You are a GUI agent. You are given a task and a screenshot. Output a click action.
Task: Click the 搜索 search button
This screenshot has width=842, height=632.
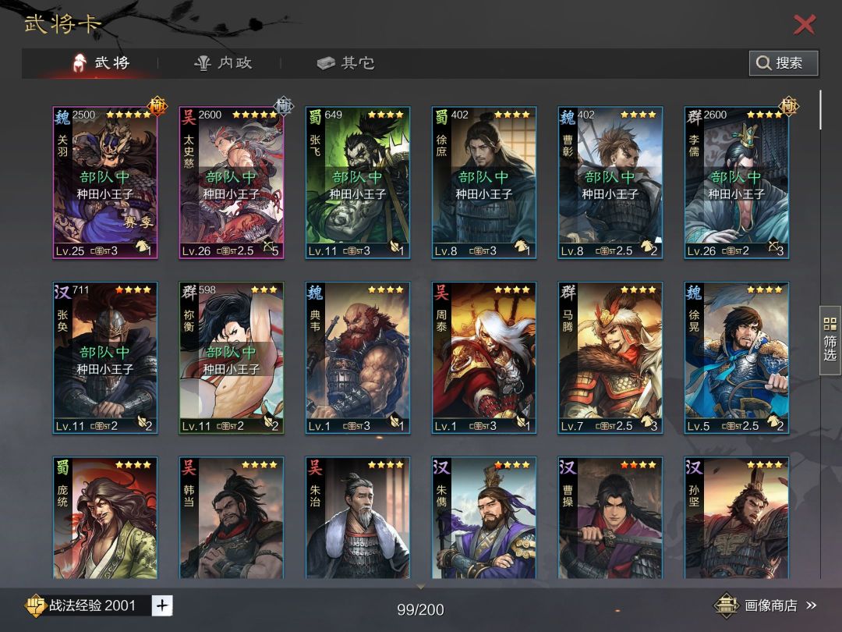pyautogui.click(x=784, y=63)
